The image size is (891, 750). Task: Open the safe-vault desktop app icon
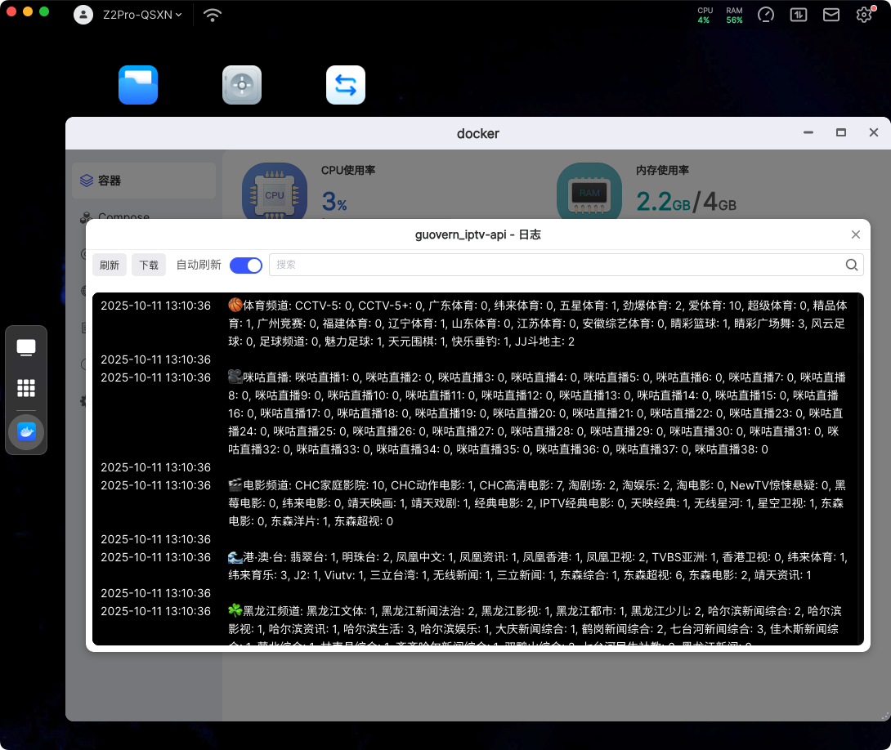[x=242, y=85]
